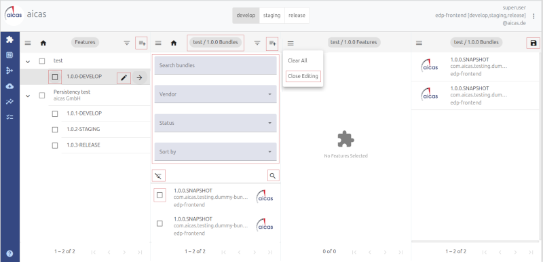The image size is (543, 262).
Task: Switch to the staging tab
Action: tap(272, 16)
